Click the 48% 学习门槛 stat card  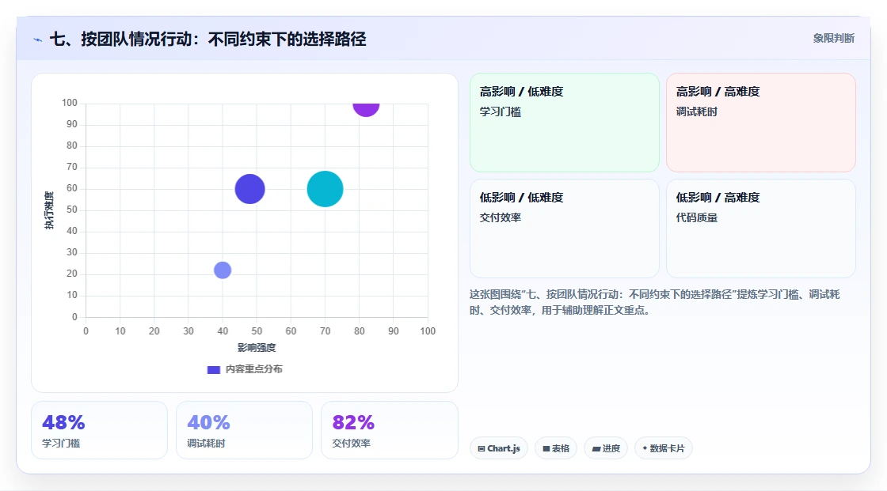100,430
